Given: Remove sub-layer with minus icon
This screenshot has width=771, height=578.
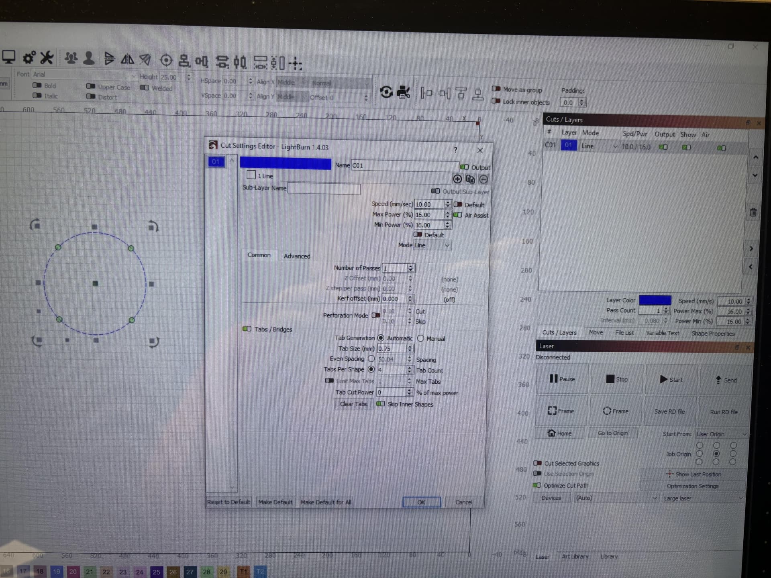Looking at the screenshot, I should pos(483,179).
